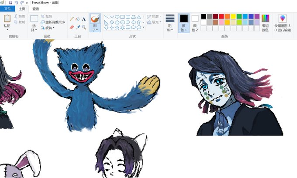Click the Copy (复制) button
This screenshot has width=297, height=178.
[x=20, y=22]
